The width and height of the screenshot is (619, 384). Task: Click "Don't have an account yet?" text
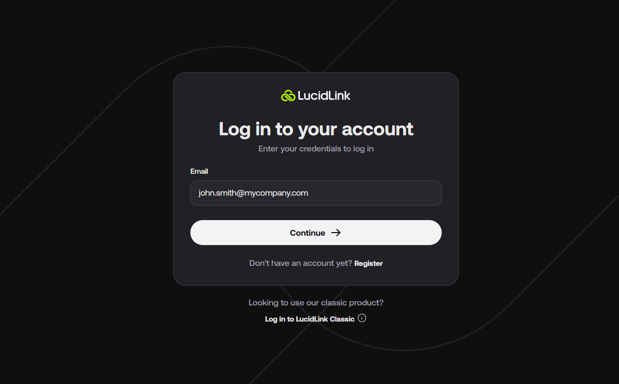[300, 263]
